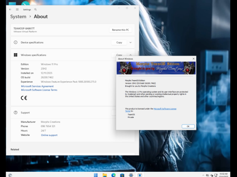Click the Windows Start button on taskbar
The image size is (237, 177).
click(x=96, y=175)
